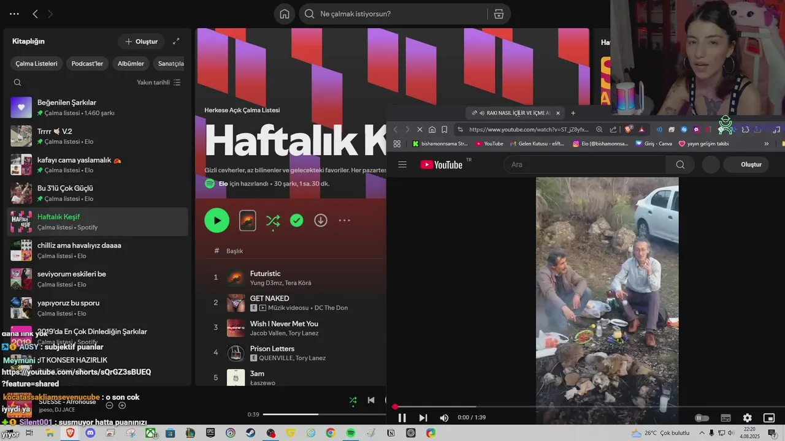Screen dimensions: 785x441
Task: Click YouTube 'Ara' search field
Action: click(x=585, y=164)
